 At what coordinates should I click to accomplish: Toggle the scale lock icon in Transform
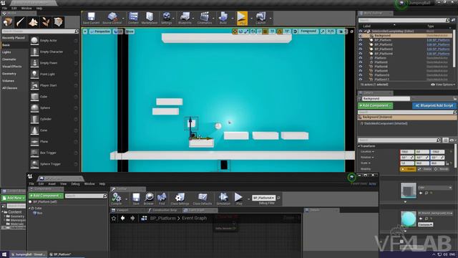pyautogui.click(x=448, y=163)
